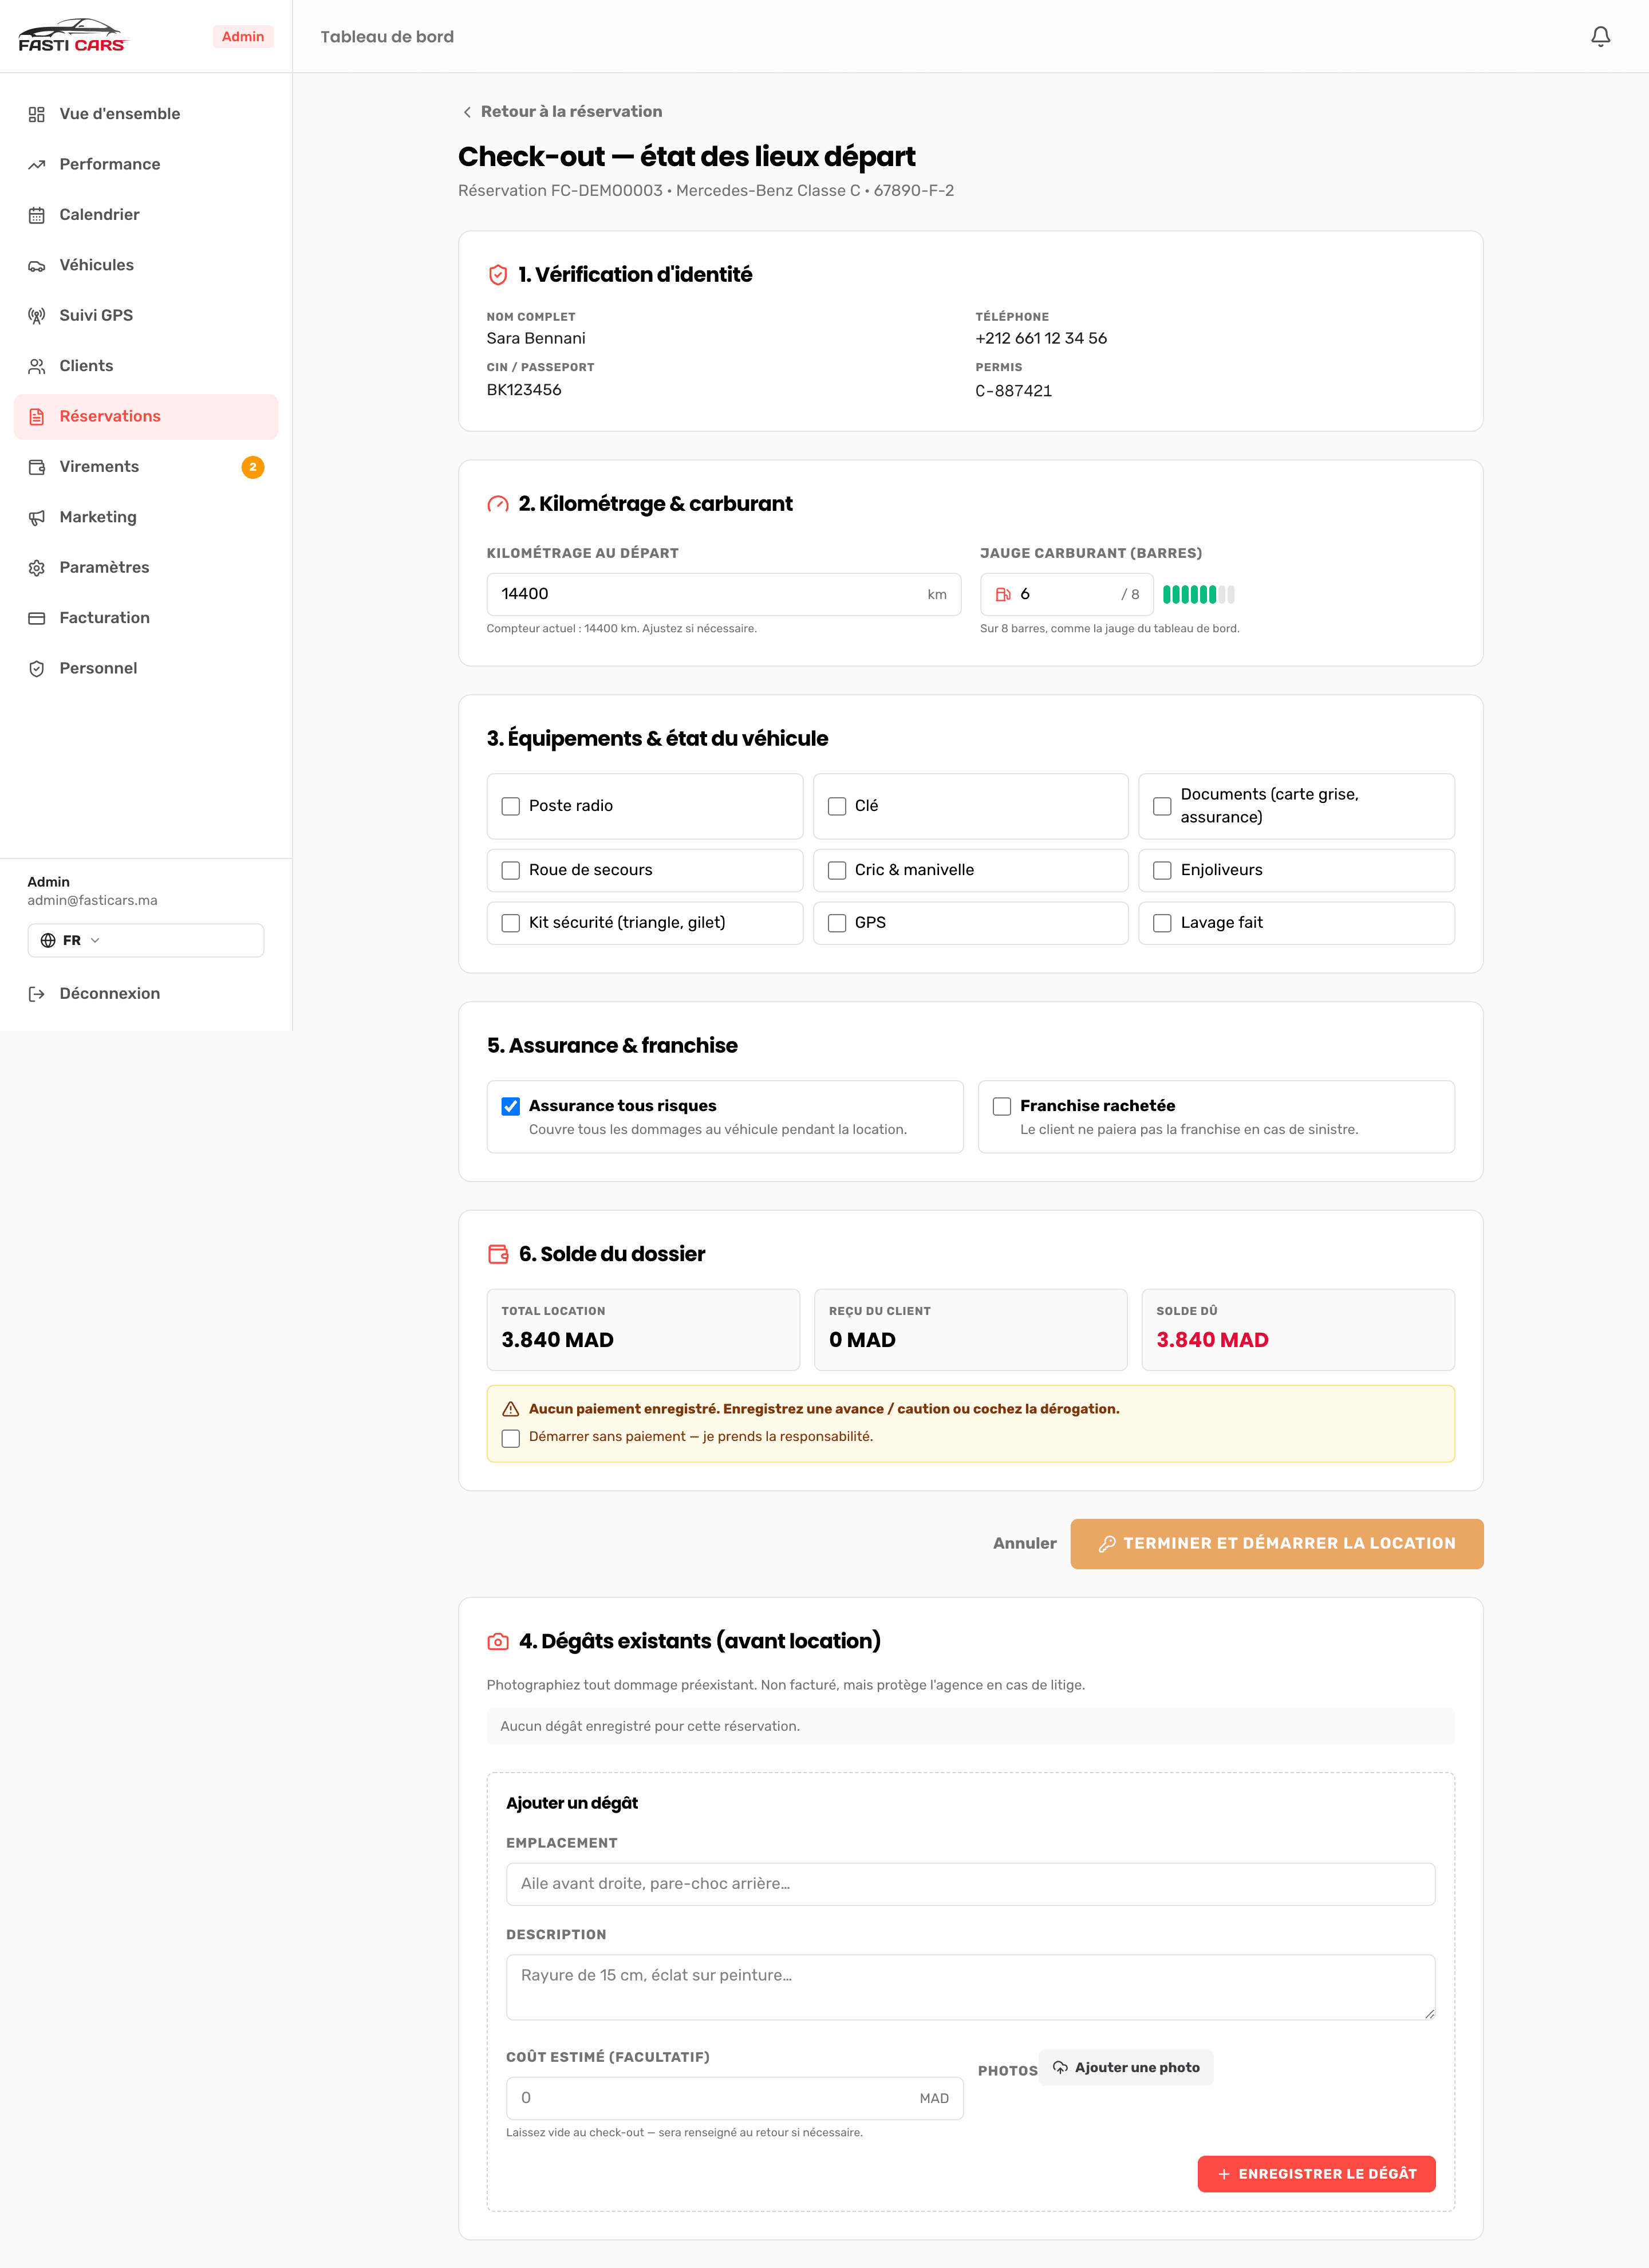Tick Démarrer sans paiement checkbox
Image resolution: width=1649 pixels, height=2268 pixels.
pyautogui.click(x=511, y=1438)
